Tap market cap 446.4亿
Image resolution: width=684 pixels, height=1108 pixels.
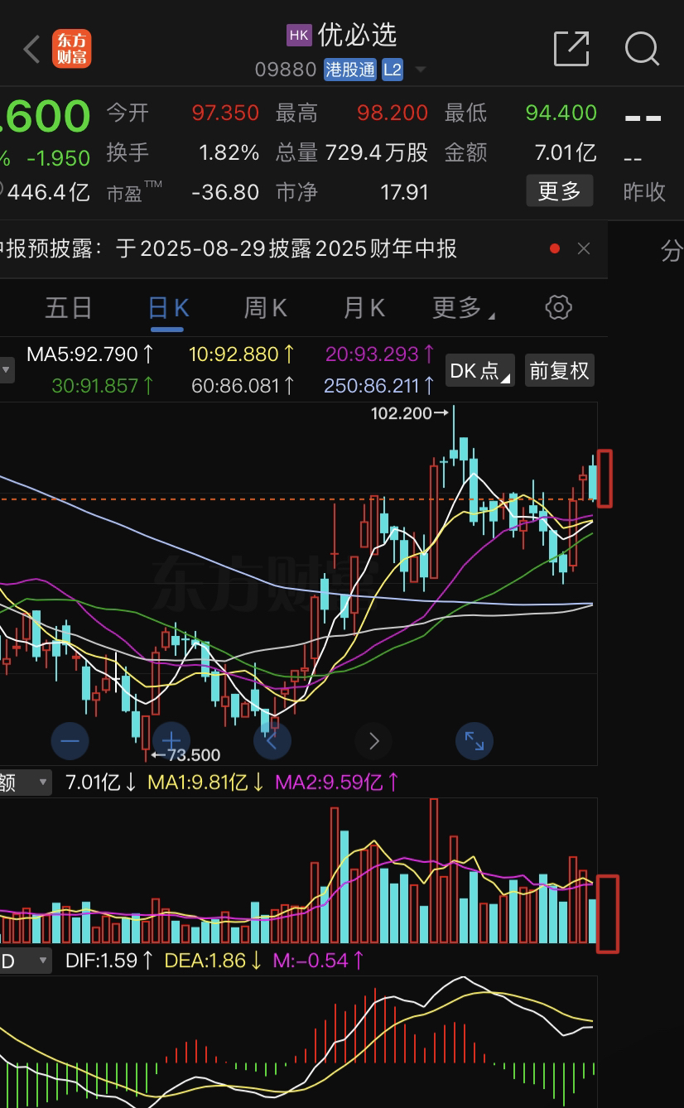(48, 192)
